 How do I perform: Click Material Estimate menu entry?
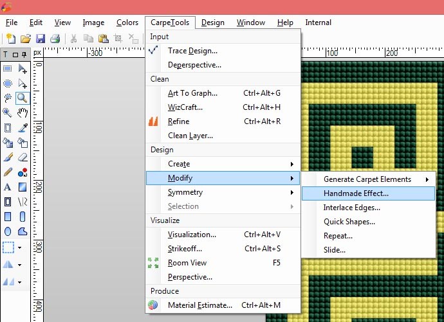click(x=200, y=305)
